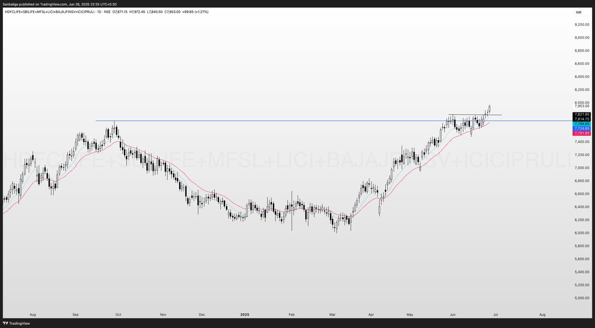This screenshot has height=328, width=595.
Task: Click the 9,200.00 price axis label
Action: pyautogui.click(x=582, y=24)
